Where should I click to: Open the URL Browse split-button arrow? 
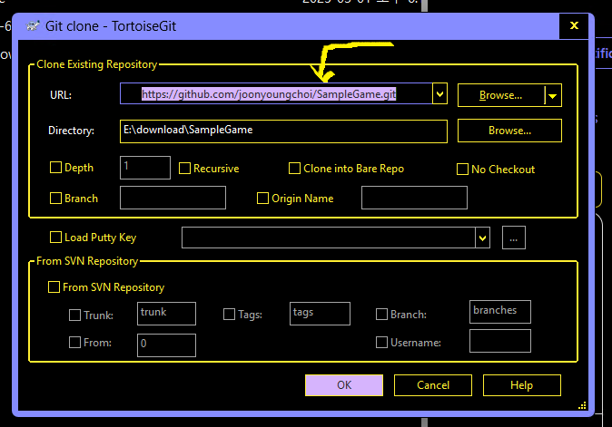coord(553,95)
